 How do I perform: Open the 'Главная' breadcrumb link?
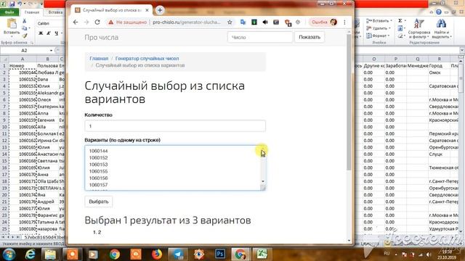click(x=99, y=58)
